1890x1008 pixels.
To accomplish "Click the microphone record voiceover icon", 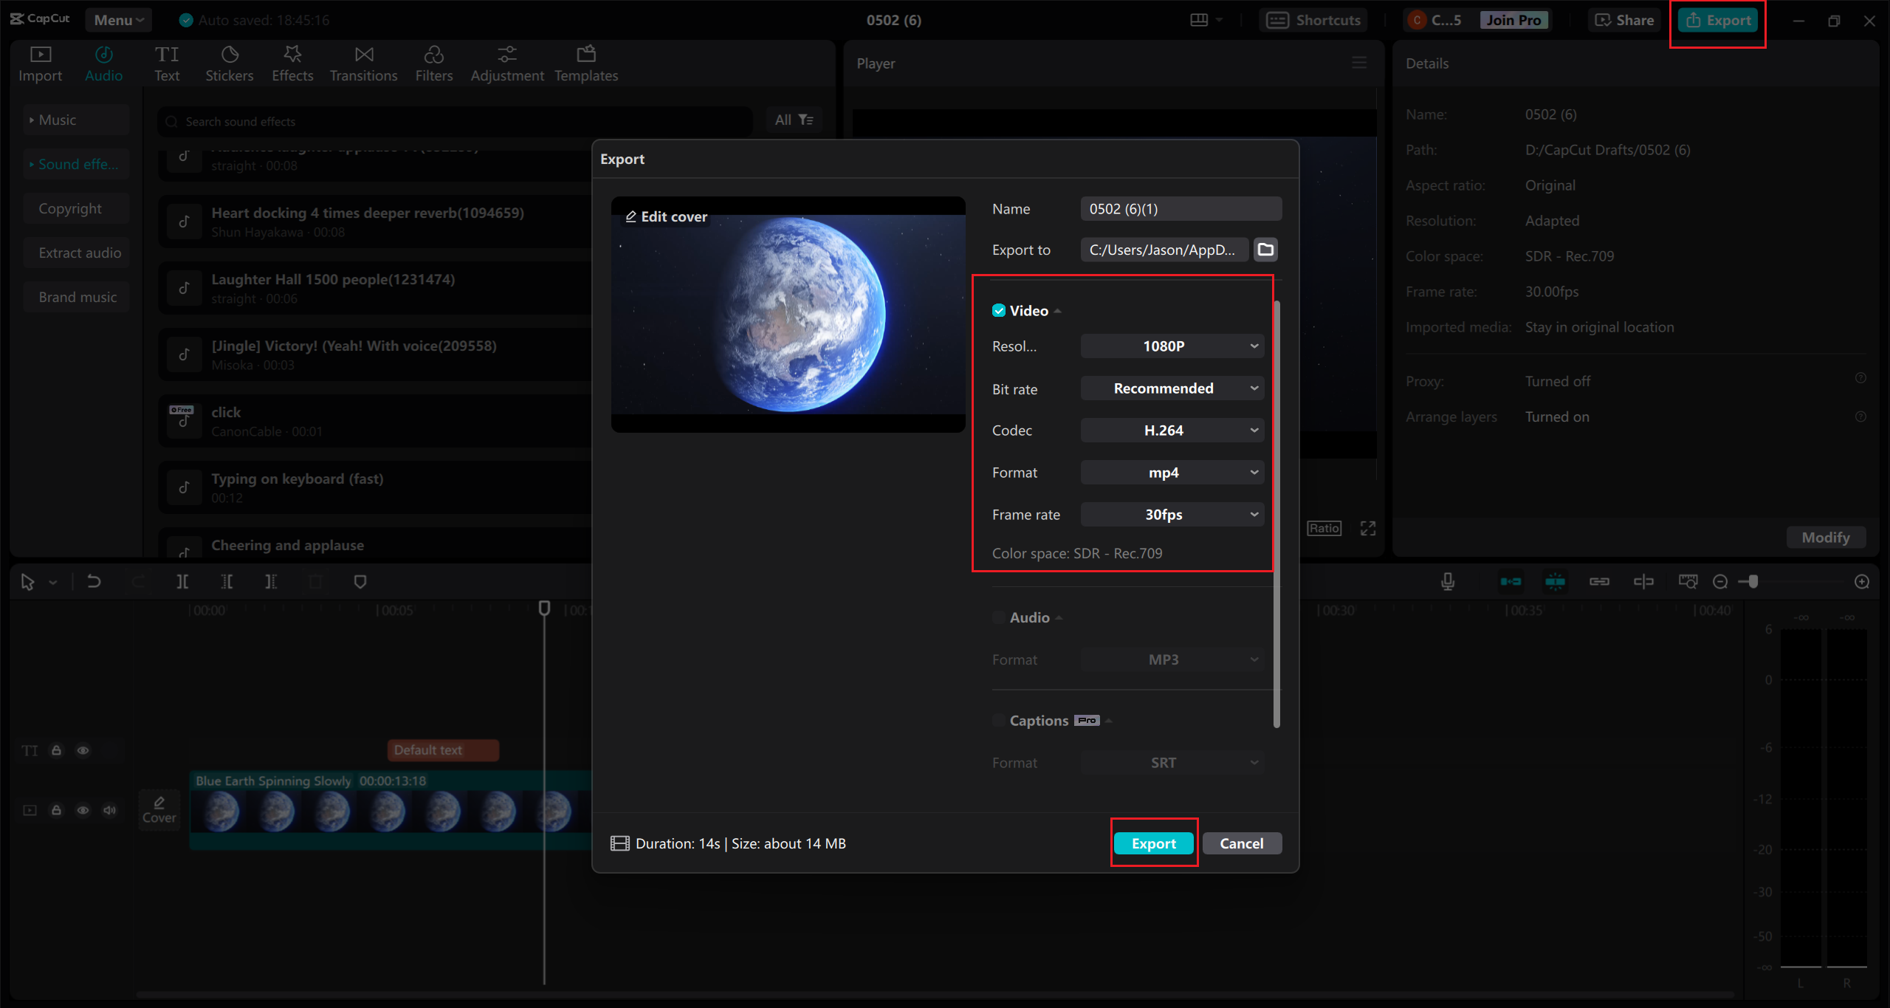I will tap(1448, 582).
